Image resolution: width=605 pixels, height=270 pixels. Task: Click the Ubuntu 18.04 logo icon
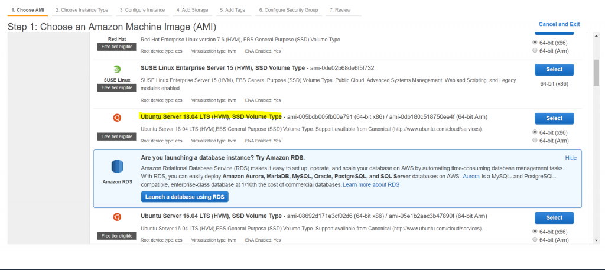point(117,118)
